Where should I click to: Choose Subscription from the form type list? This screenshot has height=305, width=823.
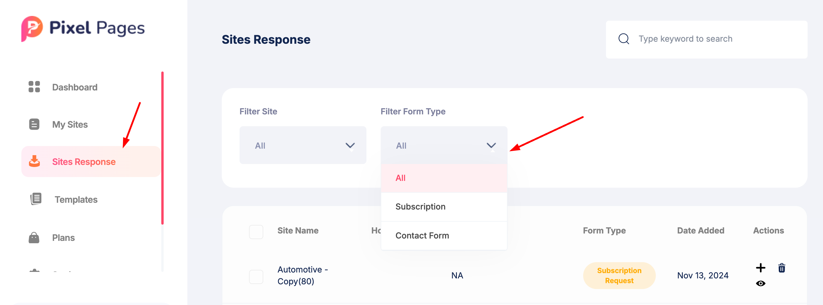444,207
